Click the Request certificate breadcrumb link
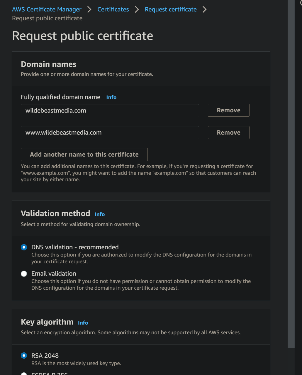This screenshot has height=375, width=302. (171, 9)
